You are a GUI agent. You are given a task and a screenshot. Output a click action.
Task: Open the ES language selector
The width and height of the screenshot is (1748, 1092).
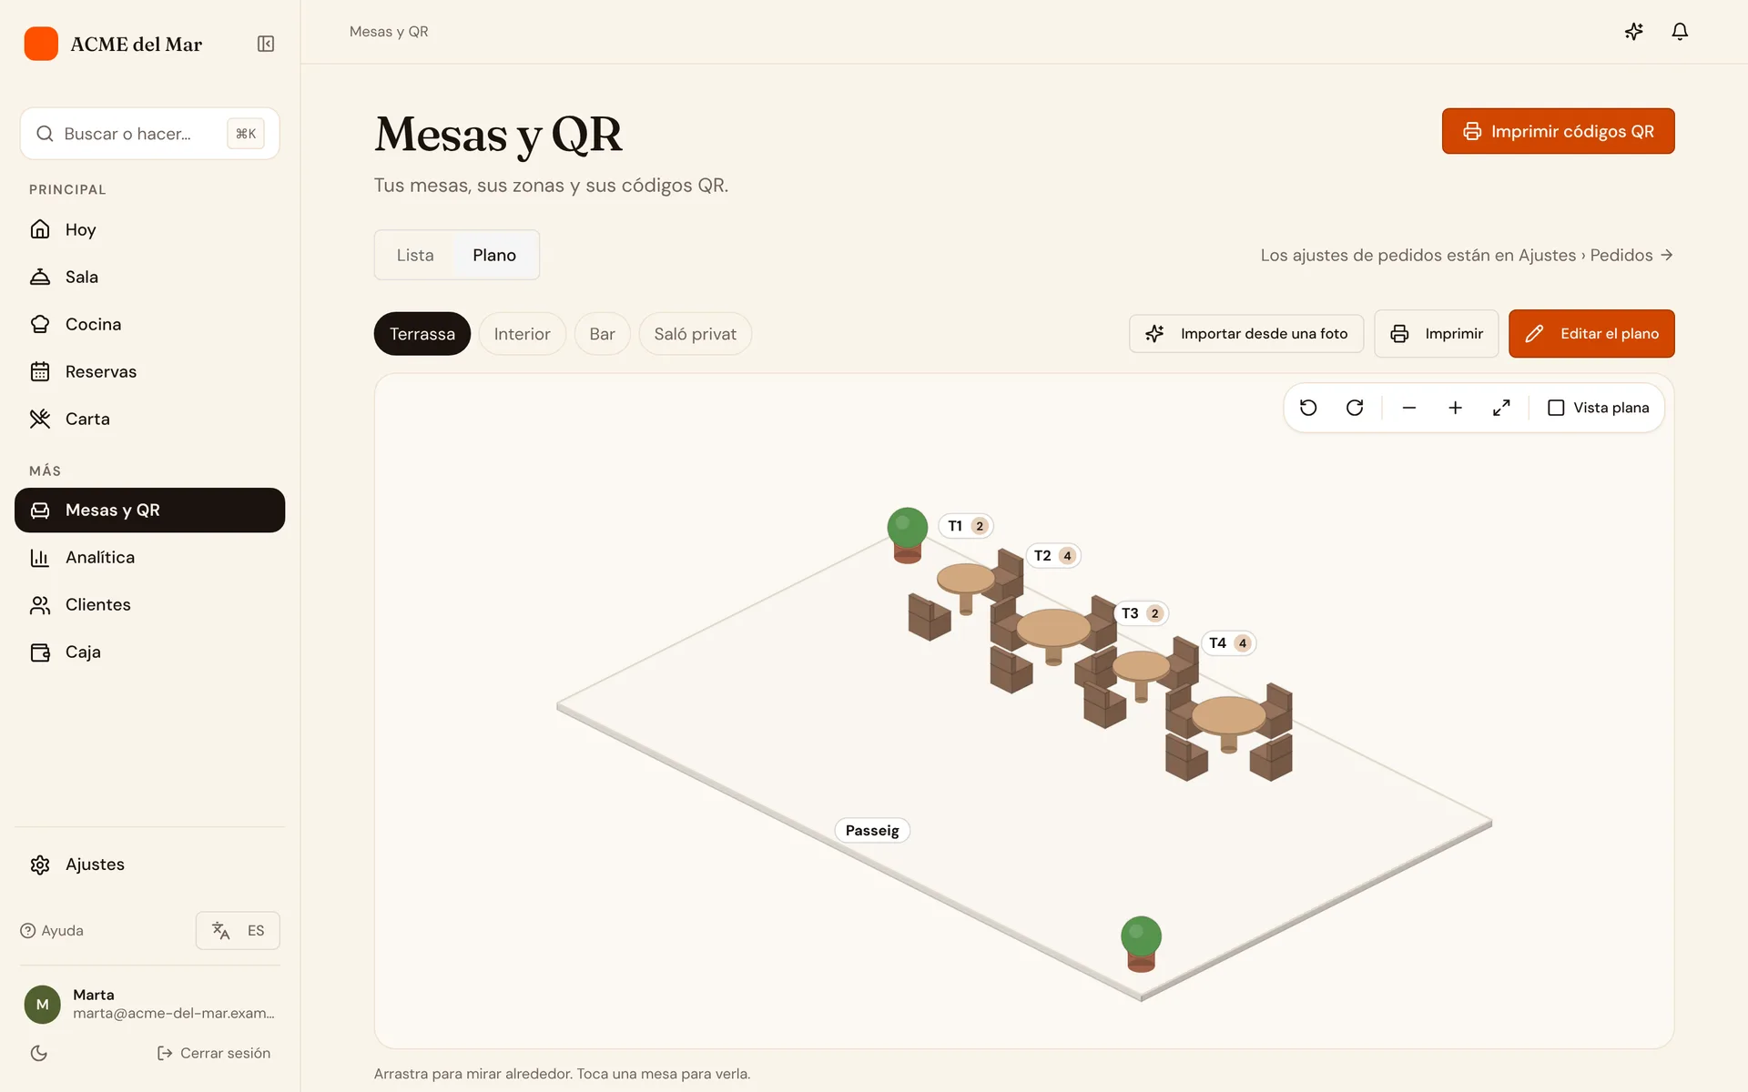[238, 930]
